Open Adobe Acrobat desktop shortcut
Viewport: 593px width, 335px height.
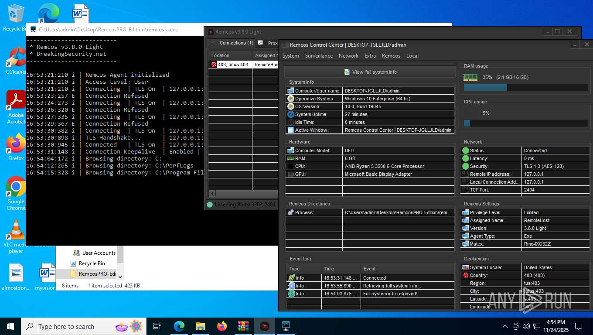coord(16,107)
